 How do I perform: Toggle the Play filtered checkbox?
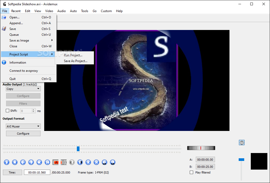click(191, 172)
